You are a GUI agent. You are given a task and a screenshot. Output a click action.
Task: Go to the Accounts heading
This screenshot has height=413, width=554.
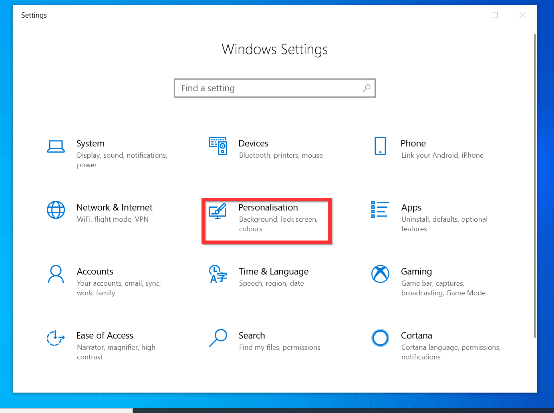tap(95, 271)
